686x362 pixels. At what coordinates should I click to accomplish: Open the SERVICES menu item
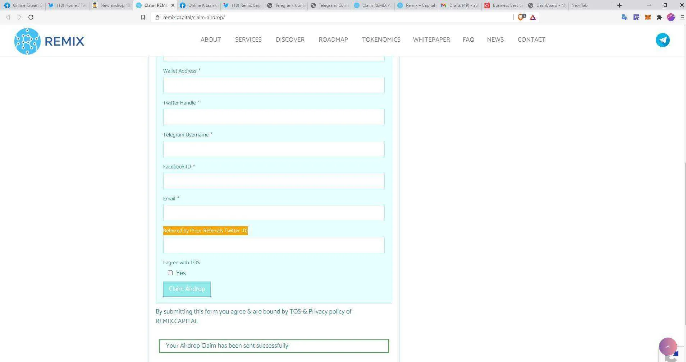coord(248,40)
